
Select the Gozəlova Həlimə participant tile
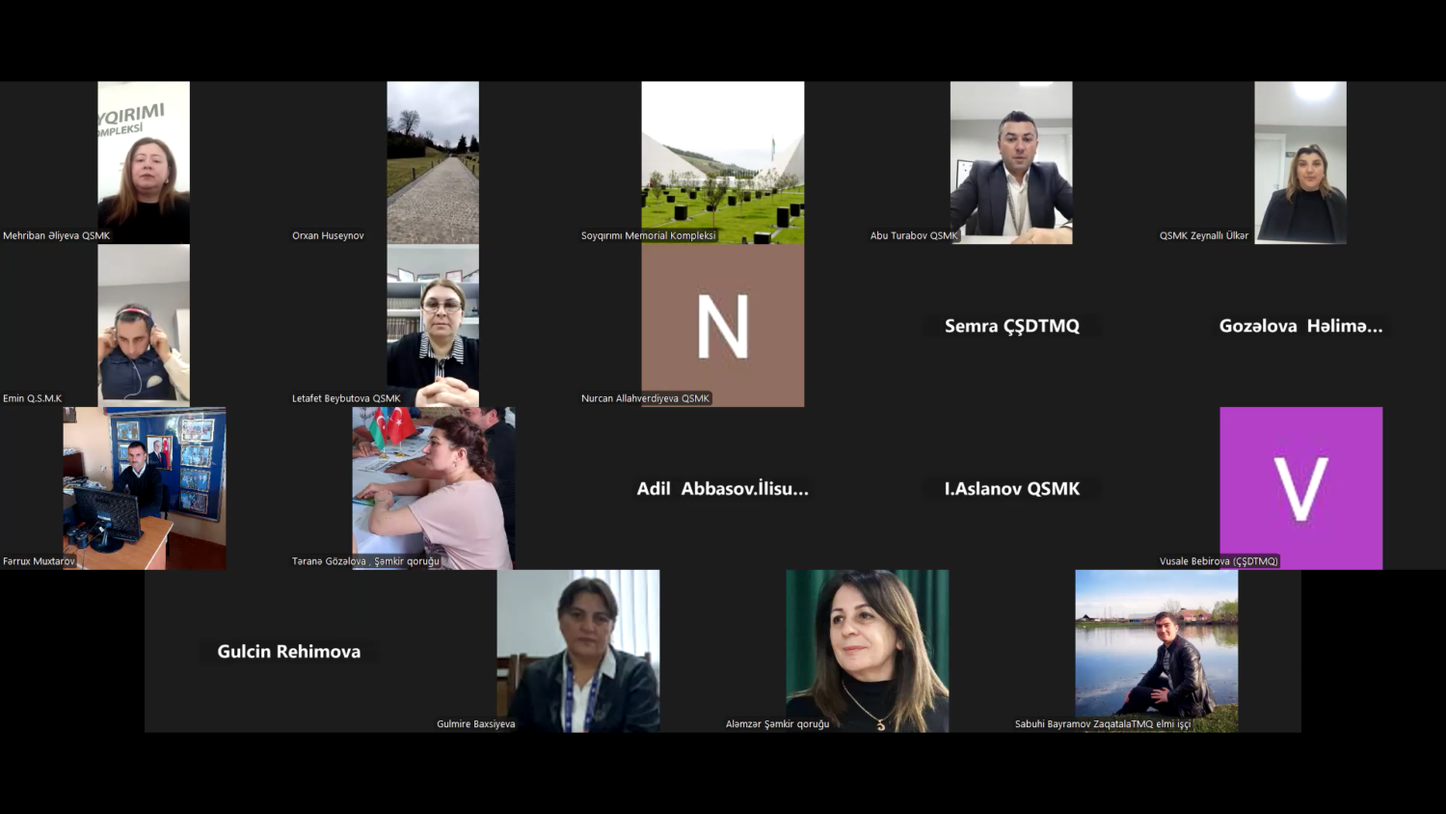[x=1300, y=326]
